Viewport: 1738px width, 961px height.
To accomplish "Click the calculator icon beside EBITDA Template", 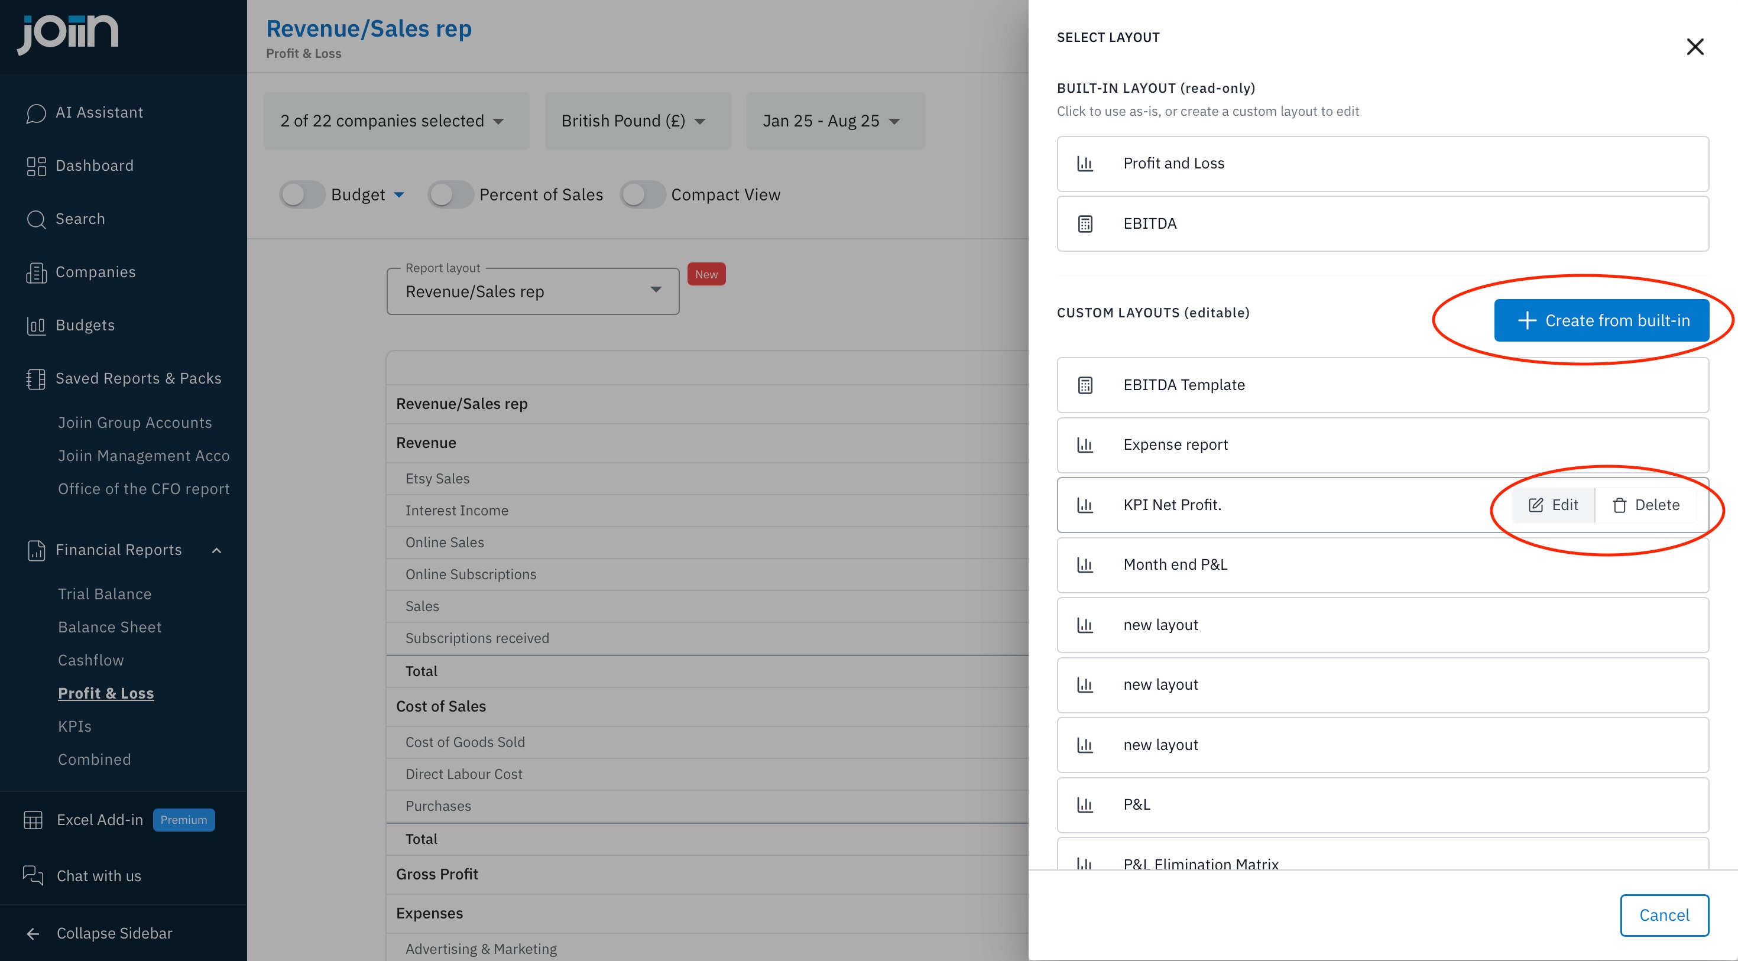I will click(1085, 384).
